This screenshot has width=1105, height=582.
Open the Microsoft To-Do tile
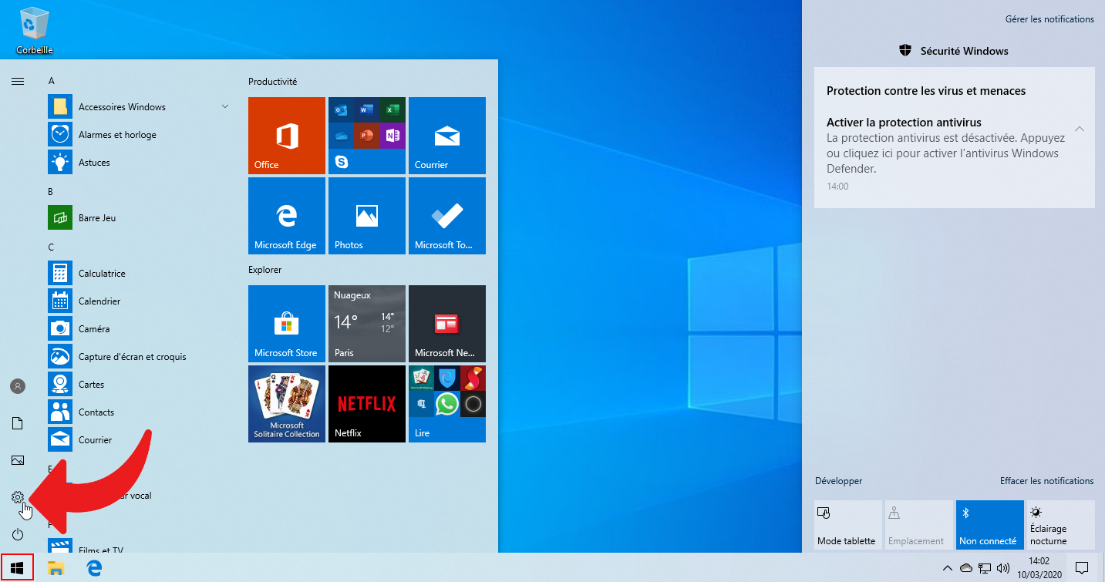coord(447,216)
